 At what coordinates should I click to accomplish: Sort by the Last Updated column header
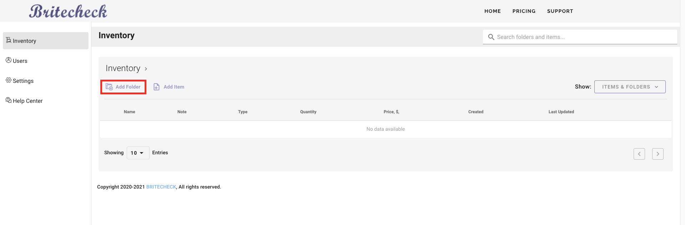[561, 112]
